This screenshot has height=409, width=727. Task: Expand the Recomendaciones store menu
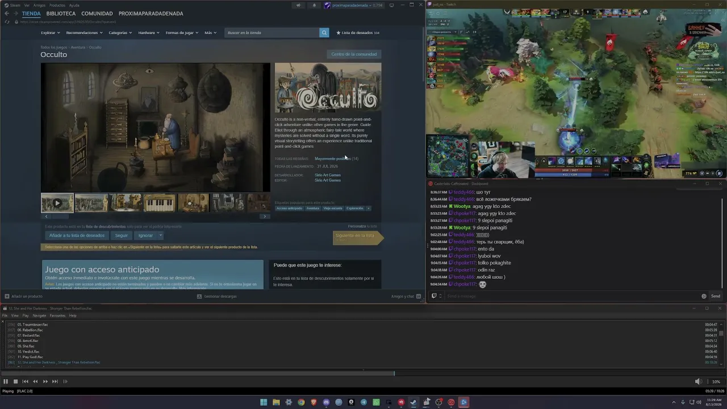(x=84, y=32)
